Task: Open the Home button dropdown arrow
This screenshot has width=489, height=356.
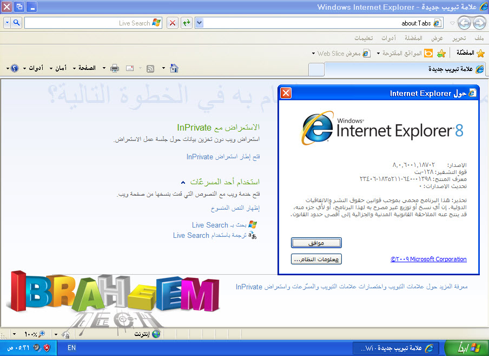Action: 163,68
